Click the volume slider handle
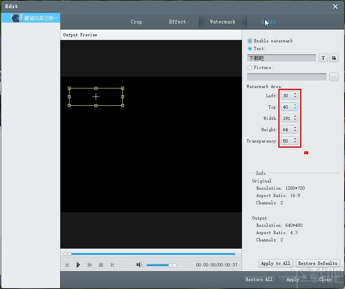Viewport: 345px width, 289px height. point(172,265)
